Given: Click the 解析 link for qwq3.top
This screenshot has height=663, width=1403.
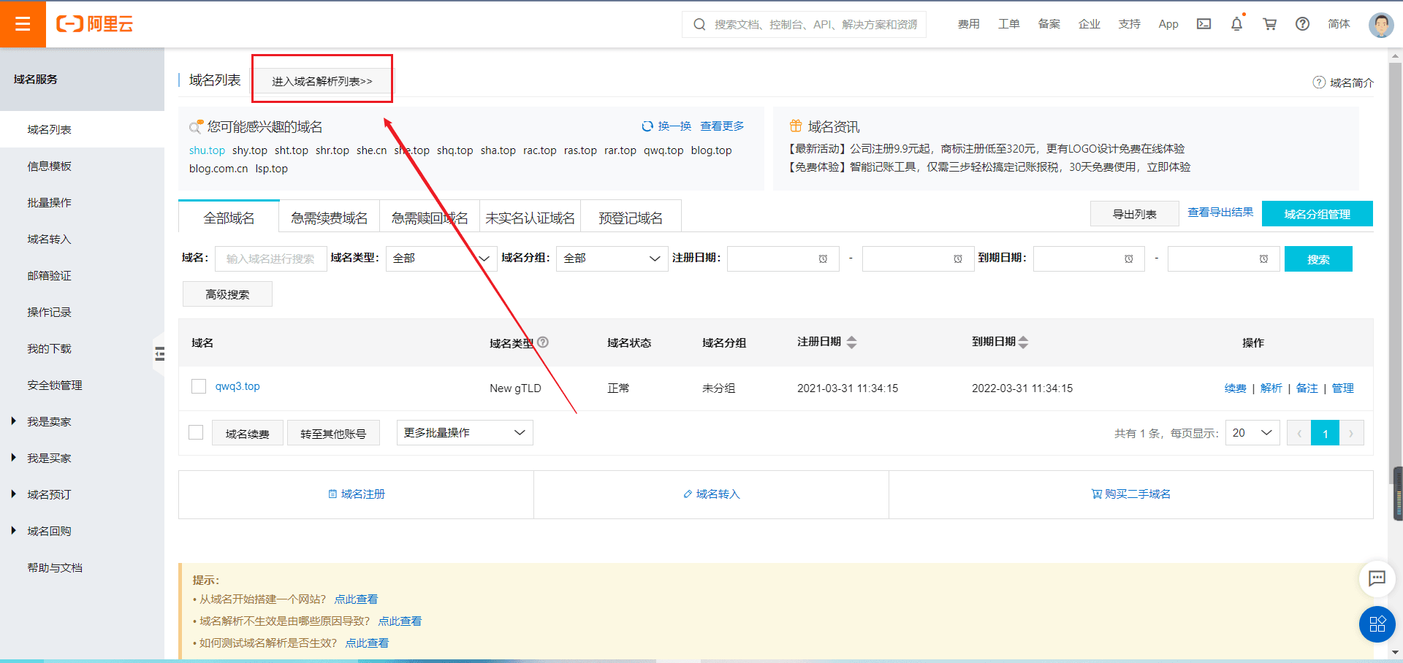Looking at the screenshot, I should click(x=1271, y=388).
